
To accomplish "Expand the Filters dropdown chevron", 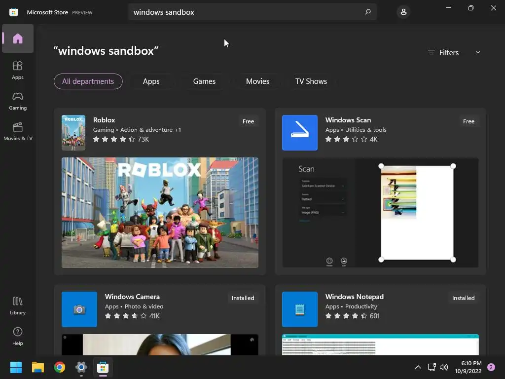I will point(478,52).
